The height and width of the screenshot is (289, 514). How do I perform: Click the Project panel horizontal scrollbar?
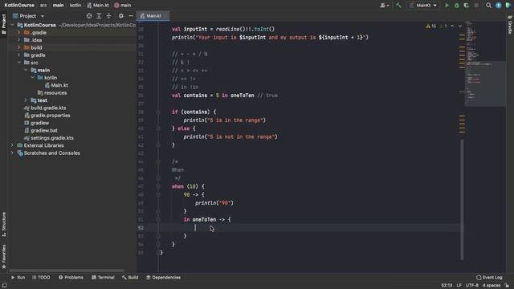click(67, 271)
